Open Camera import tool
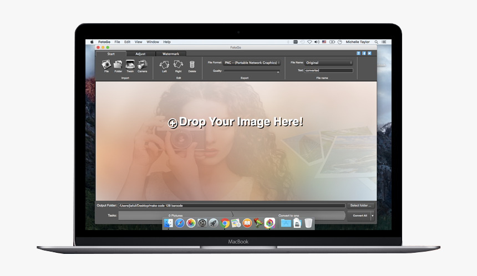The image size is (477, 276). [x=143, y=65]
